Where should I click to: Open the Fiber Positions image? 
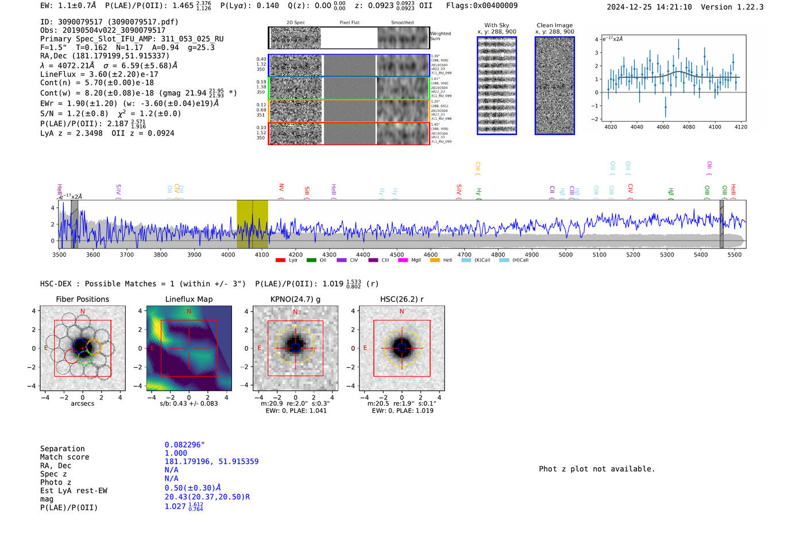tap(83, 348)
